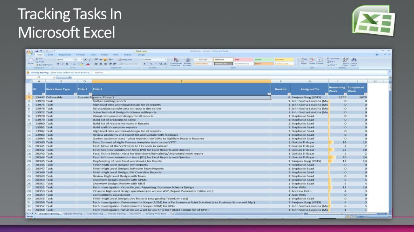Click the Percent Style icon

point(151,64)
